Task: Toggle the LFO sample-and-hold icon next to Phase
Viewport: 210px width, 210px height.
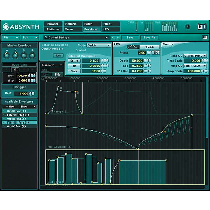Action: click(x=156, y=52)
